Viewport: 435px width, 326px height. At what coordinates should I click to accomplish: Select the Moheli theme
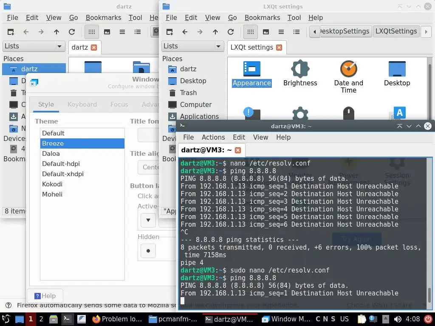click(82, 194)
